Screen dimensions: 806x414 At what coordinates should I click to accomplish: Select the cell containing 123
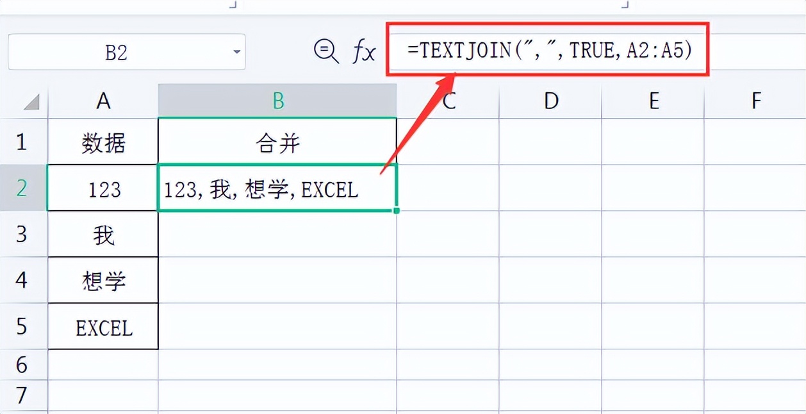[103, 189]
